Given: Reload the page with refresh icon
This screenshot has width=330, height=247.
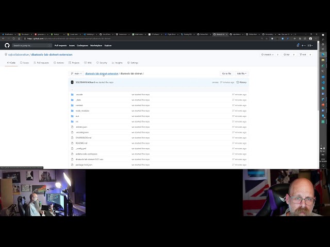Looking at the screenshot, I should (14, 39).
